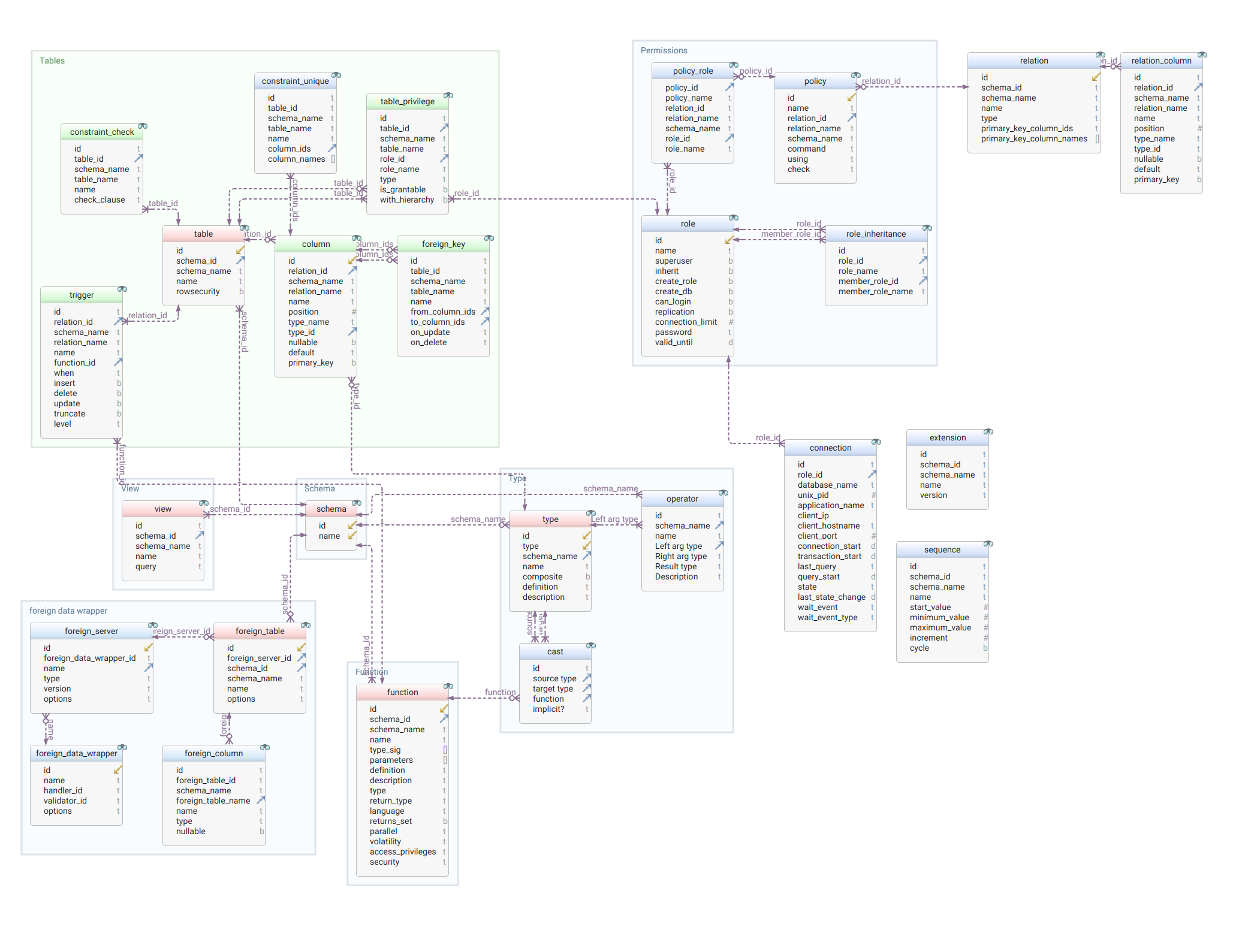Select the 'role' entity header

(688, 224)
